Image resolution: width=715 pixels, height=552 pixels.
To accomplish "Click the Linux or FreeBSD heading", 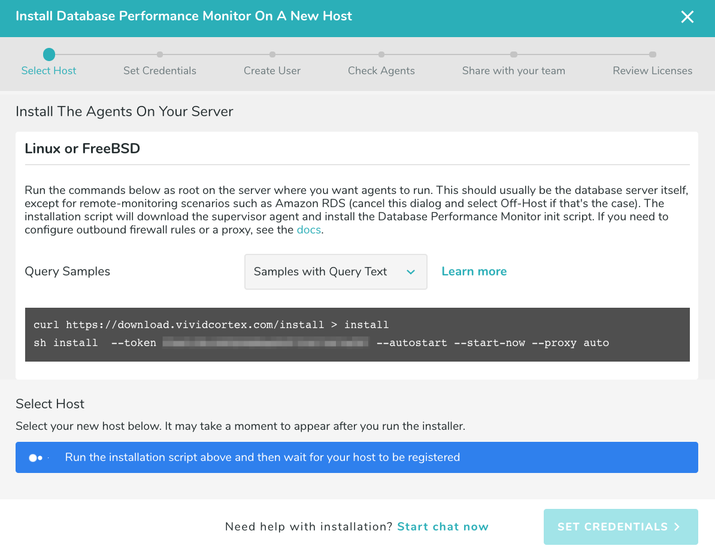I will coord(82,148).
